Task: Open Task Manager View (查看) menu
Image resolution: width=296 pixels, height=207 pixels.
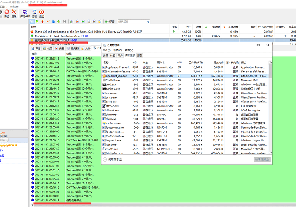Action: pyautogui.click(x=129, y=50)
